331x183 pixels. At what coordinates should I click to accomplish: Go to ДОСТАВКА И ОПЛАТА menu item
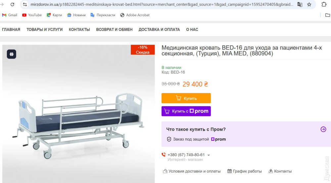(159, 29)
